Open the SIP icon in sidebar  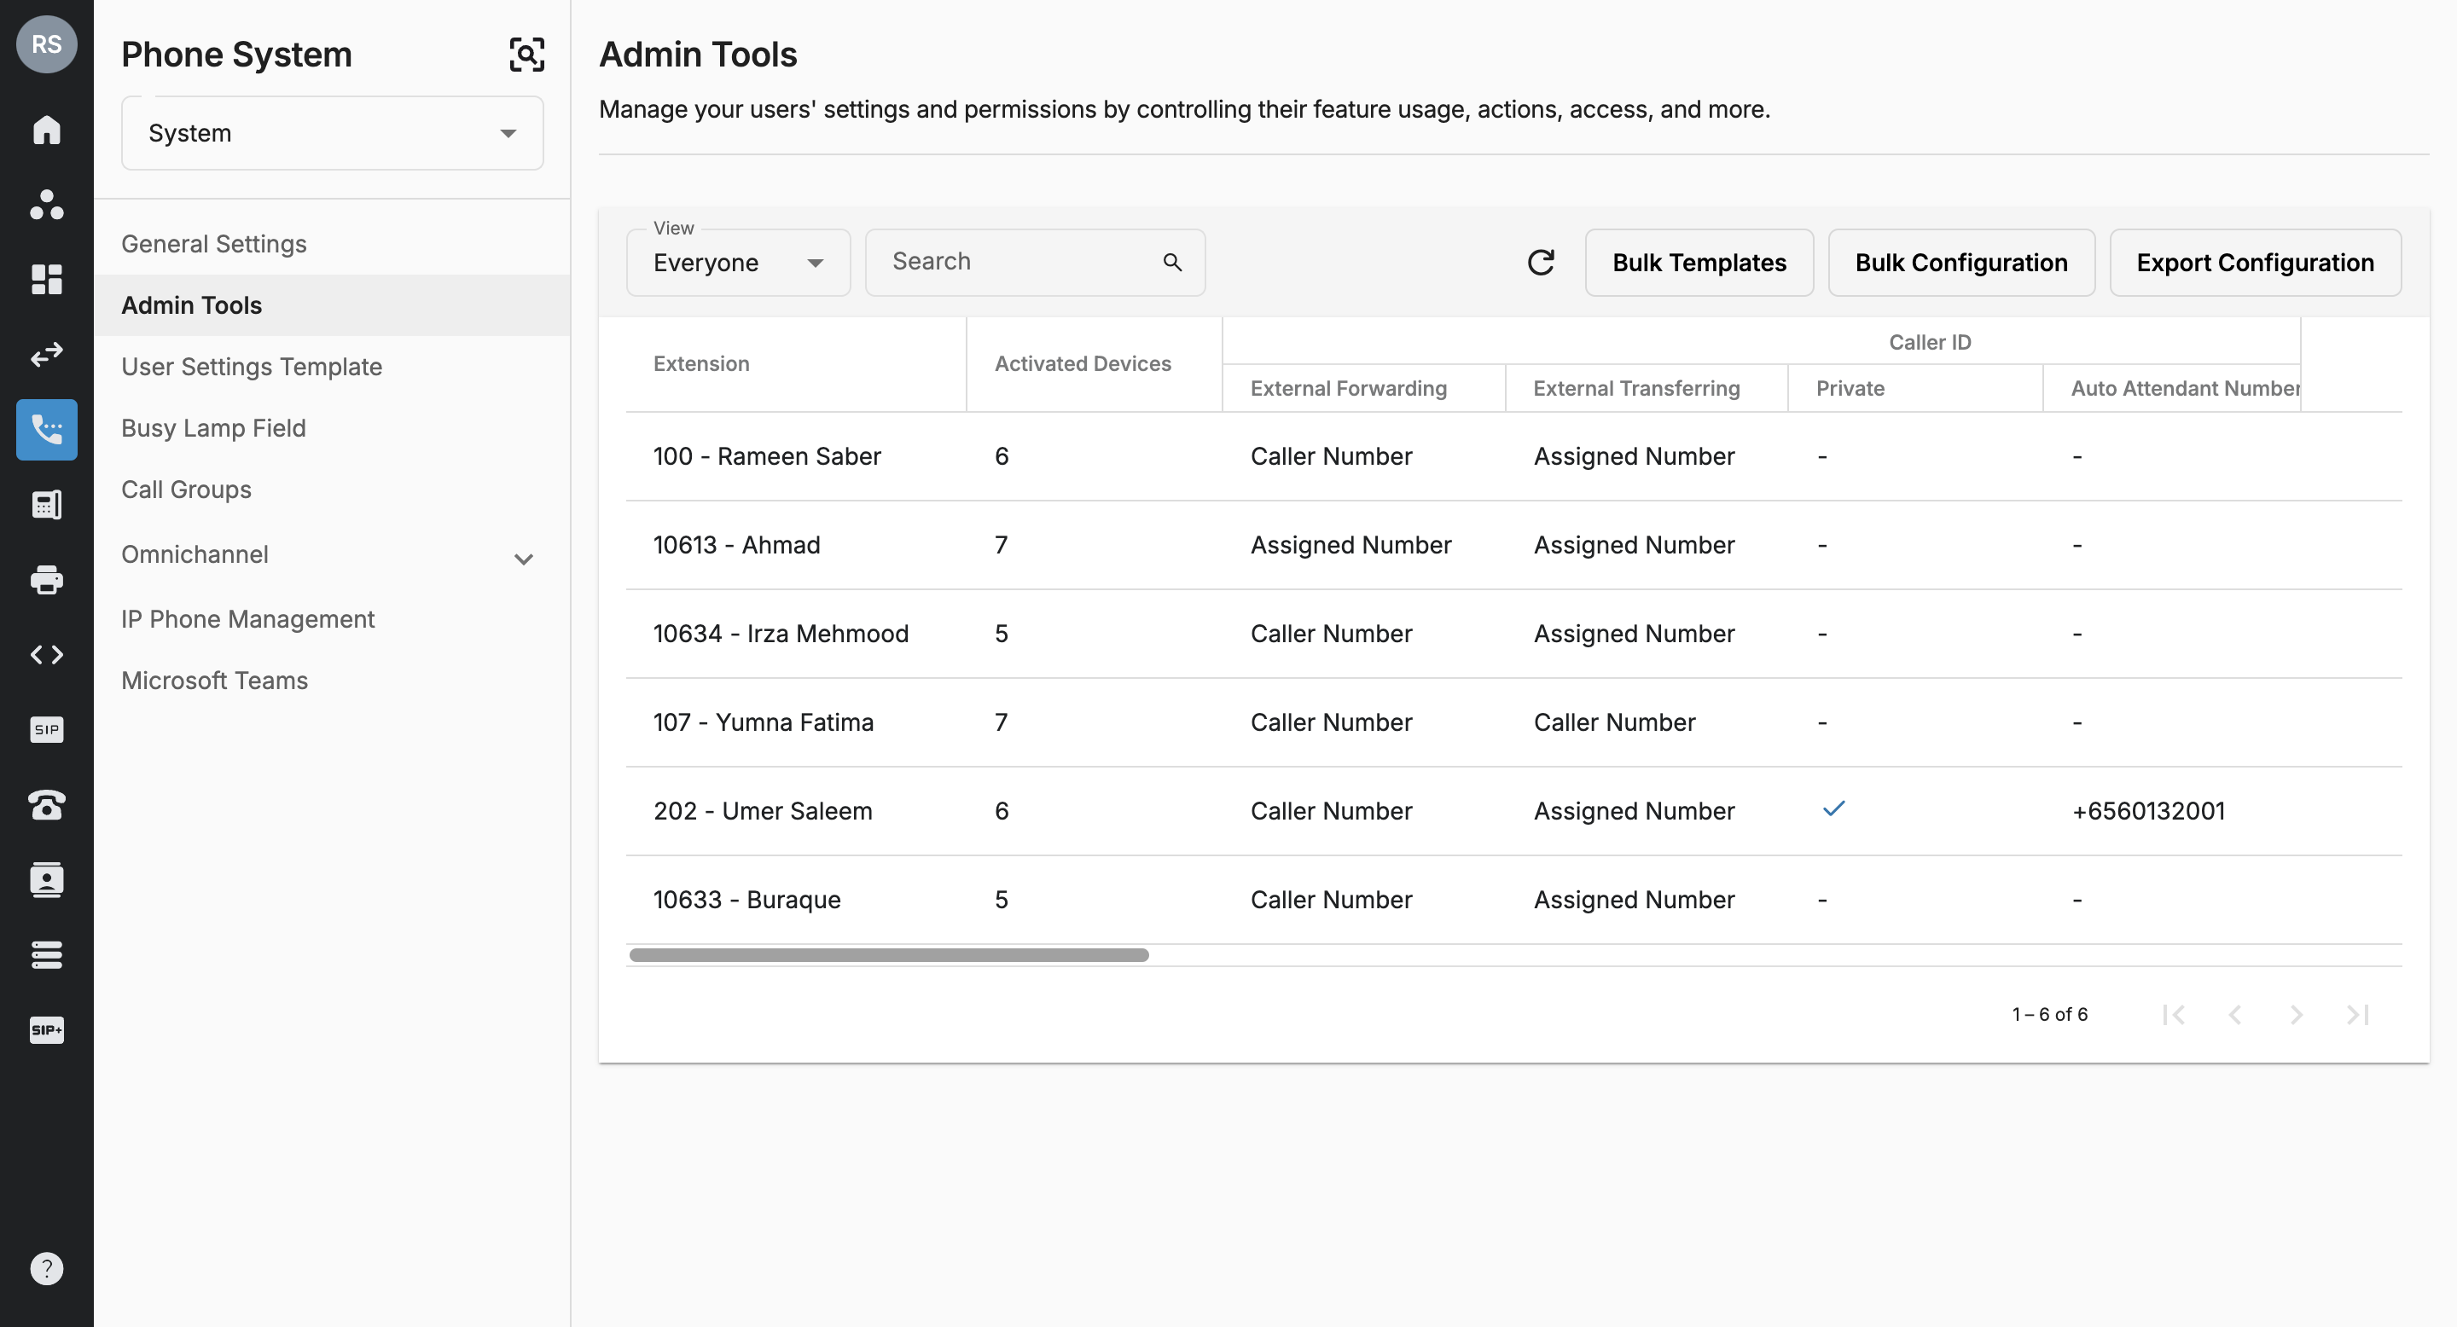47,729
